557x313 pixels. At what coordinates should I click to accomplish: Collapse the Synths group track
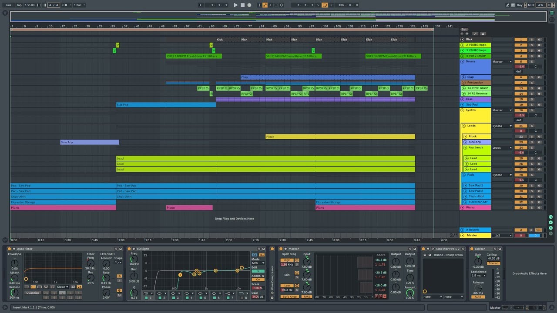coord(463,110)
